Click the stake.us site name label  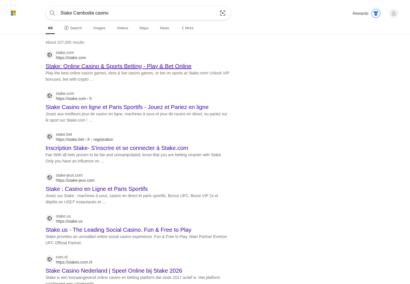point(63,216)
